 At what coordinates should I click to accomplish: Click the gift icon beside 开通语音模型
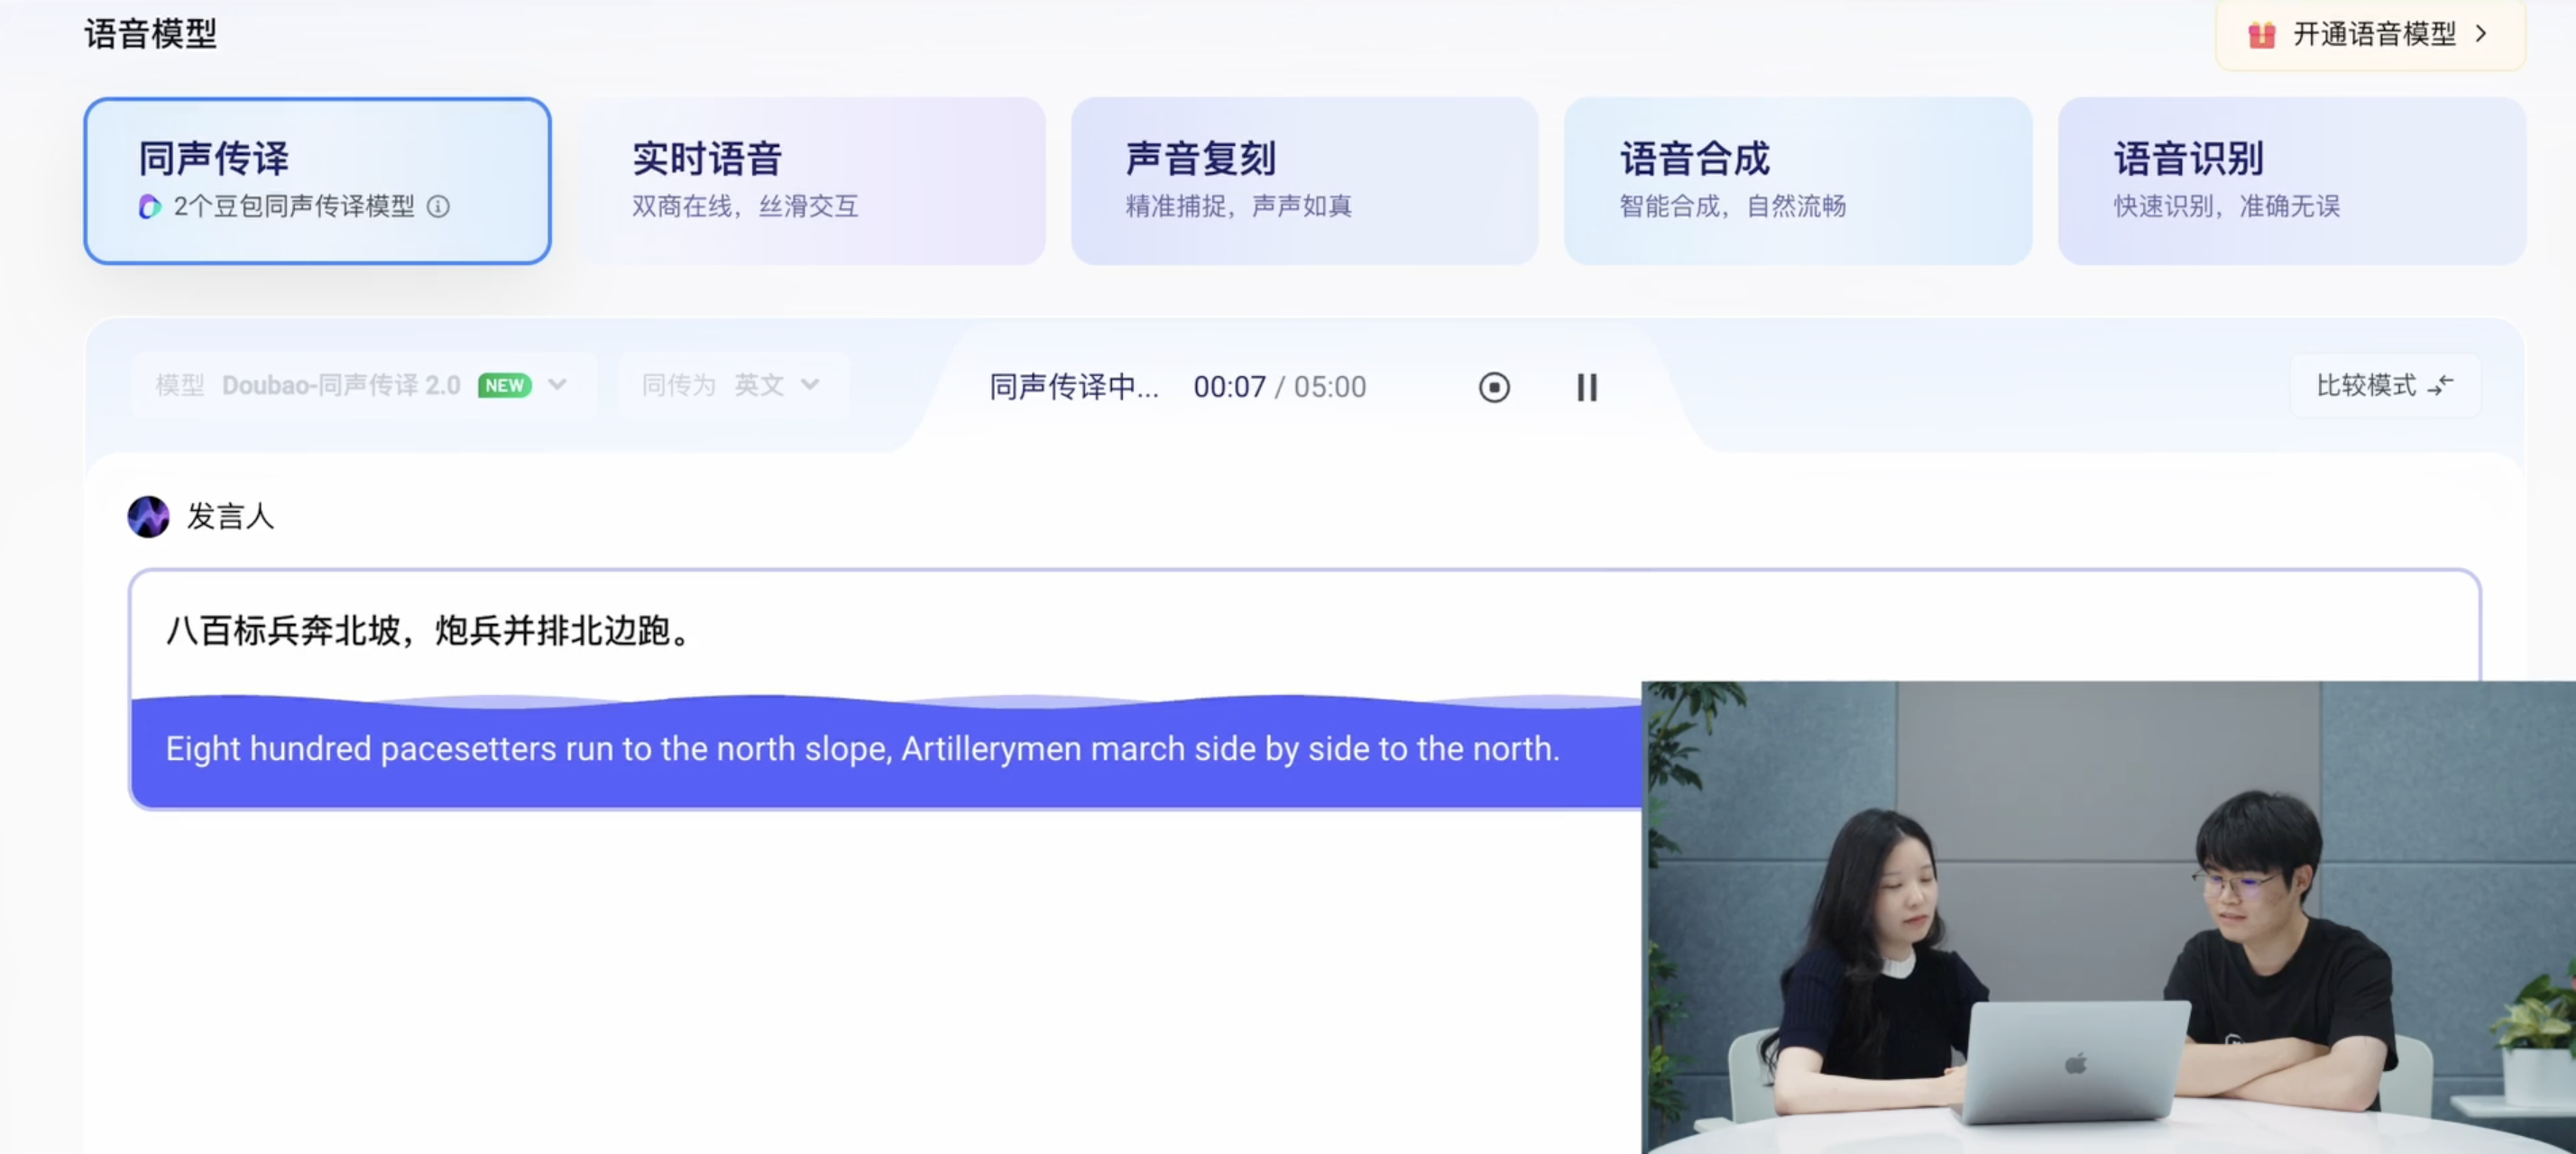(2261, 35)
